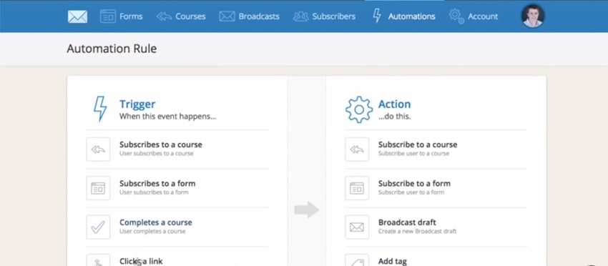Click 'Create a new Broadcast draft' description
Image resolution: width=608 pixels, height=266 pixels.
(x=417, y=232)
